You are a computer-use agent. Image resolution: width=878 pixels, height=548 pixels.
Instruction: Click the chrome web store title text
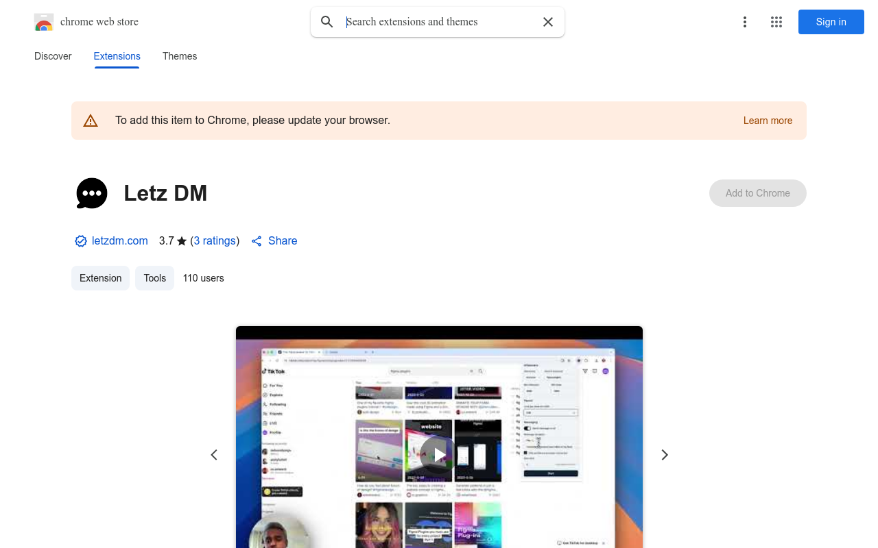[99, 22]
